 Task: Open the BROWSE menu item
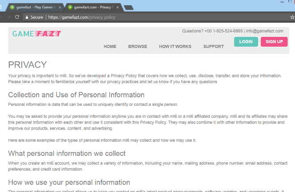click(138, 47)
